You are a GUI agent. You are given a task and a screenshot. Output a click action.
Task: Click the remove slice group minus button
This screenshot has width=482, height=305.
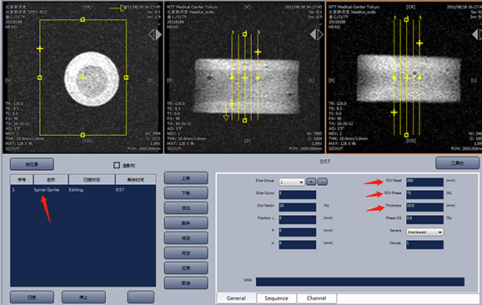(322, 182)
